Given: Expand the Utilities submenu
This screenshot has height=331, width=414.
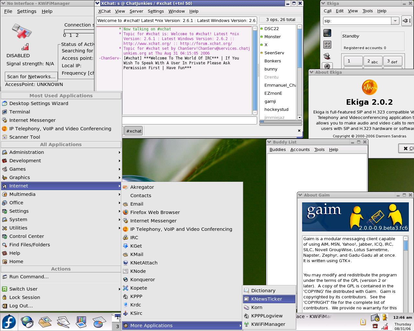Looking at the screenshot, I should click(61, 228).
